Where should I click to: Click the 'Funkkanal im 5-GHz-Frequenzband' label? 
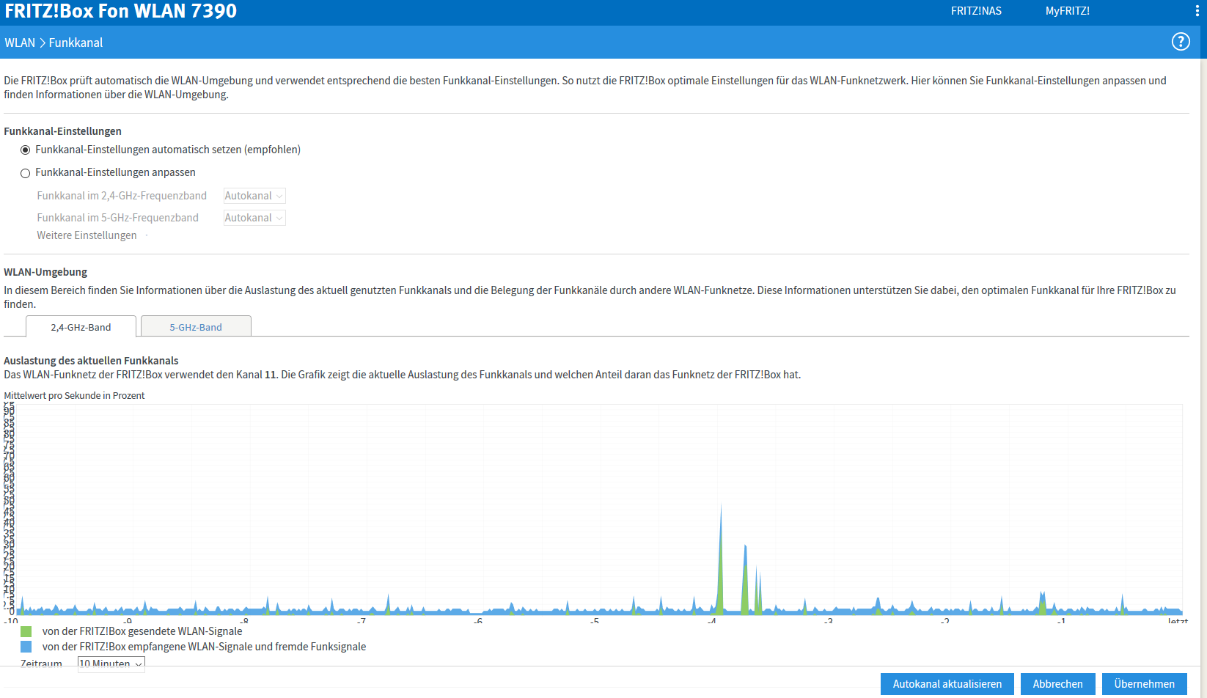[x=117, y=218]
